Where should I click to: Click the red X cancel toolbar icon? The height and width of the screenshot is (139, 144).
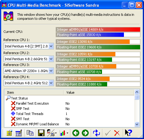pos(117,133)
